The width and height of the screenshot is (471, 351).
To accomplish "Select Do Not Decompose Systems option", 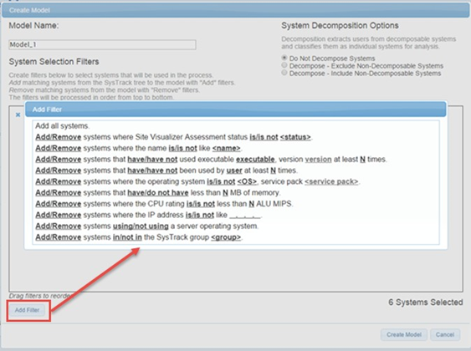I will coord(284,58).
